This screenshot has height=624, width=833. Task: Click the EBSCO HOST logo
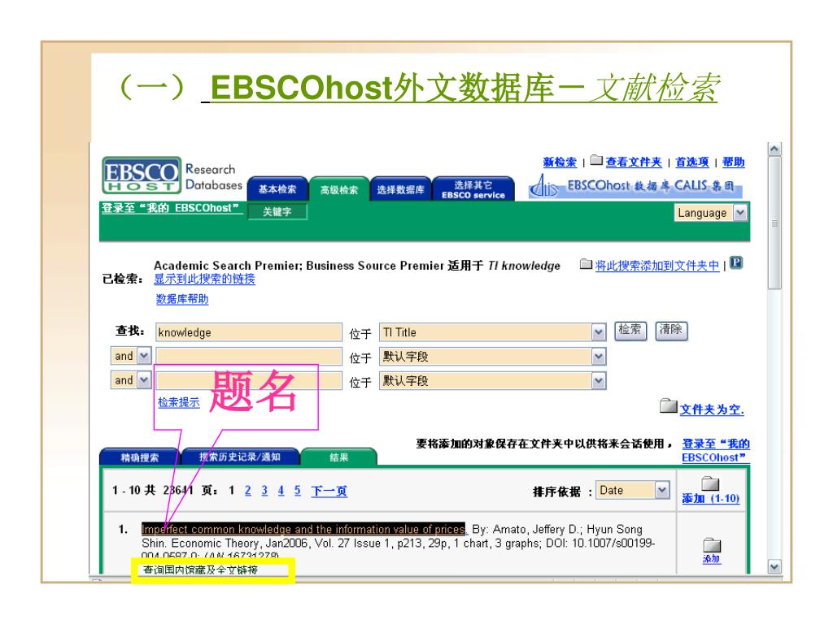point(142,175)
